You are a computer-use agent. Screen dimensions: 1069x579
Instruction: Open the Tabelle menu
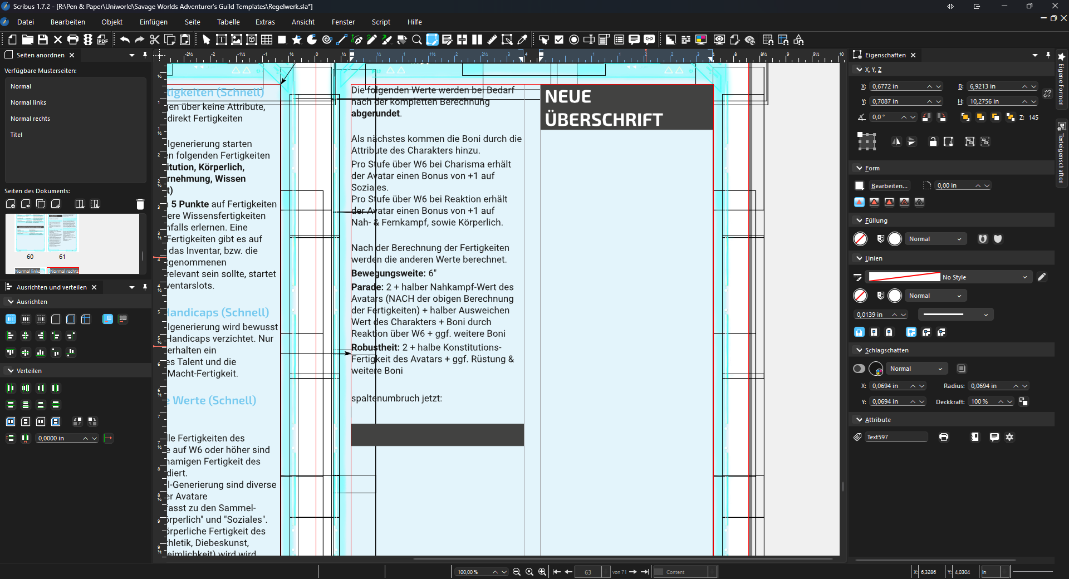pos(228,22)
